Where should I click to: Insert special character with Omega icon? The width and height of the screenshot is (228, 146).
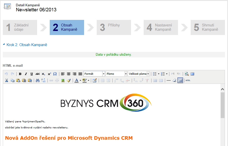pos(55,74)
